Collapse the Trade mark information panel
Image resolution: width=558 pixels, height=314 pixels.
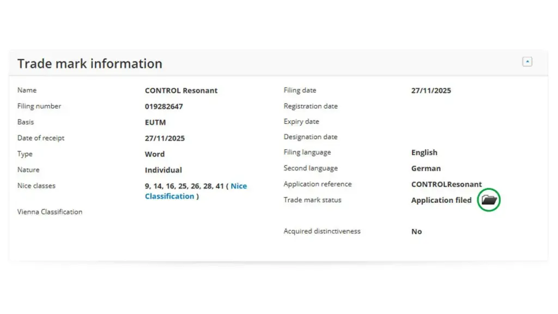pyautogui.click(x=527, y=62)
